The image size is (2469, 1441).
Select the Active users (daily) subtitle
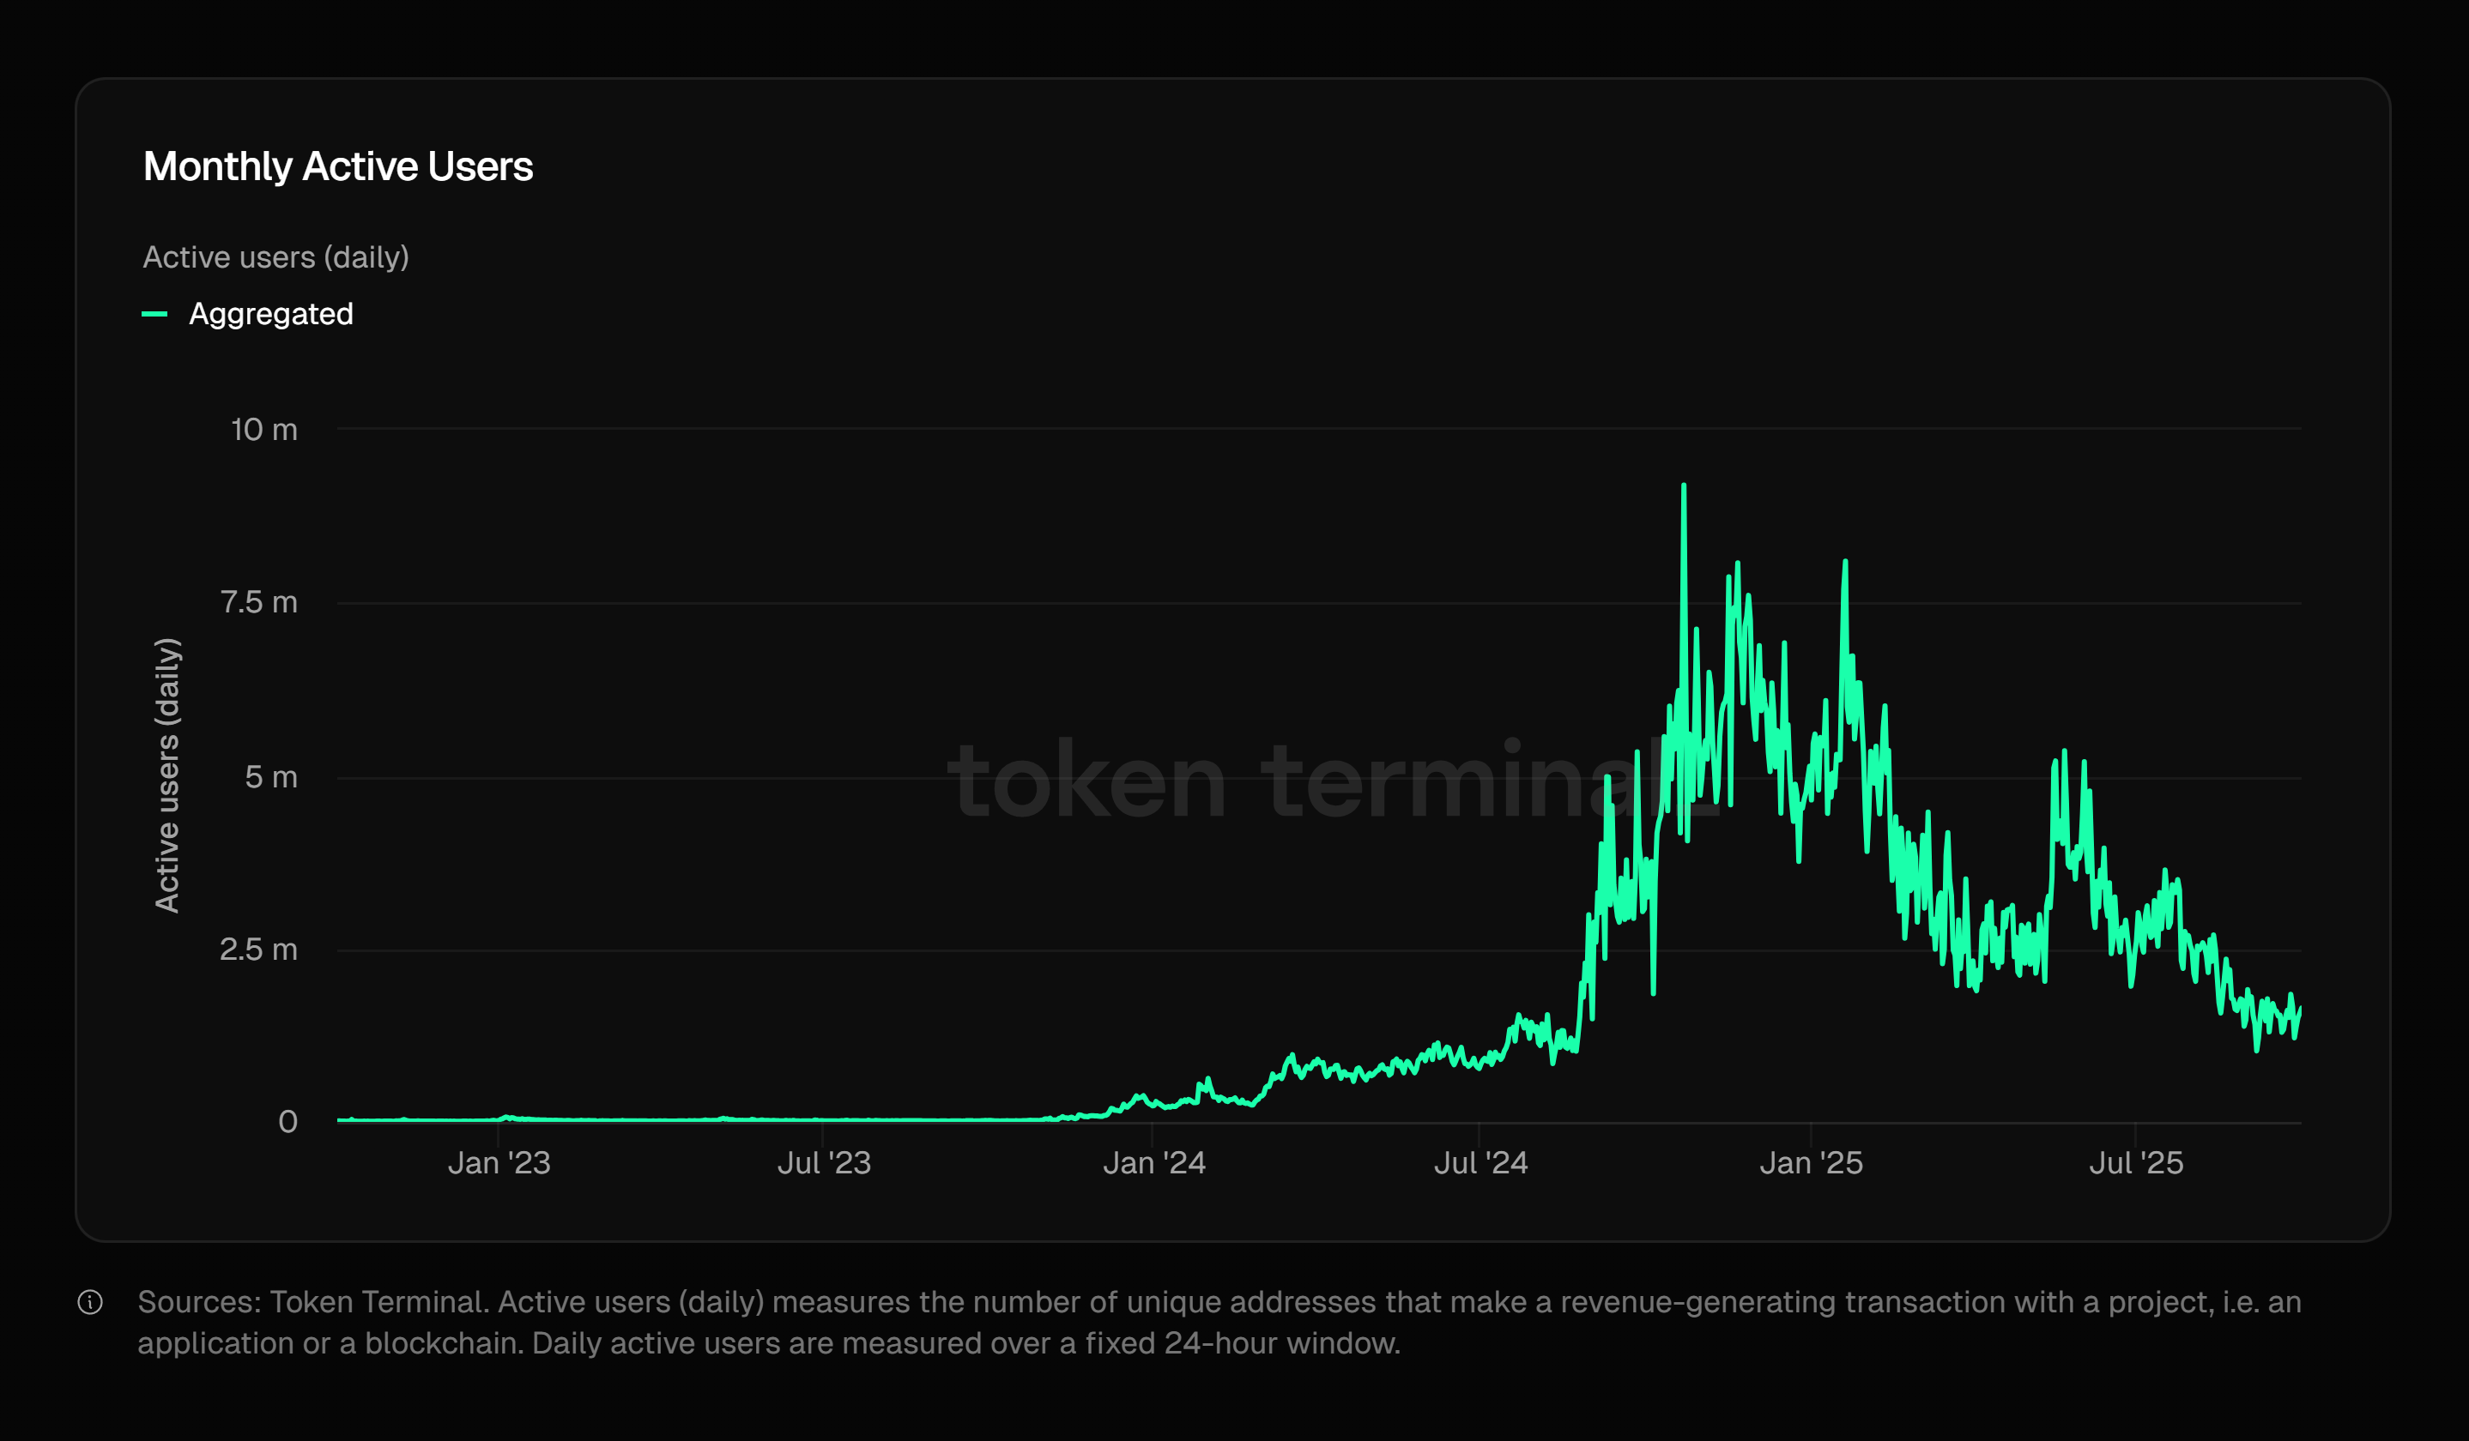point(275,257)
